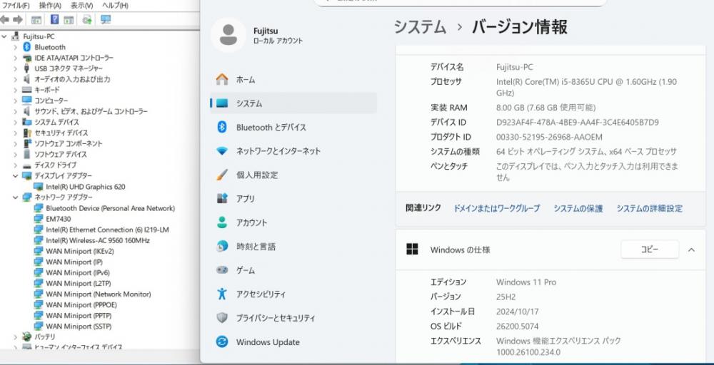
Task: Open ネットワークとインターネット settings
Action: pos(293,151)
